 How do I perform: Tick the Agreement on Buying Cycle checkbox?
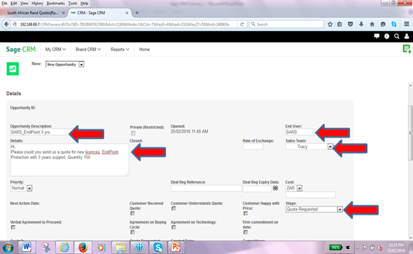(133, 232)
